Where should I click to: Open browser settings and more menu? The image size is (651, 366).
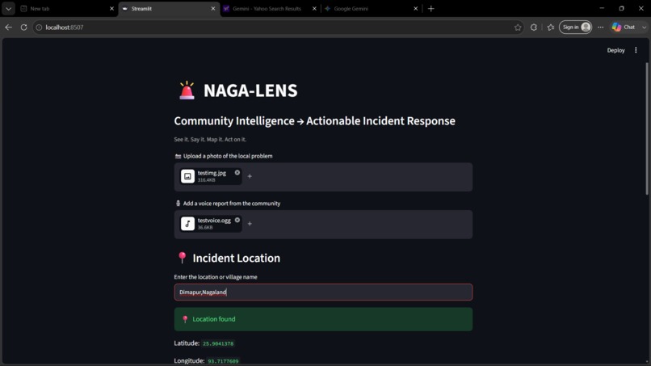(600, 27)
